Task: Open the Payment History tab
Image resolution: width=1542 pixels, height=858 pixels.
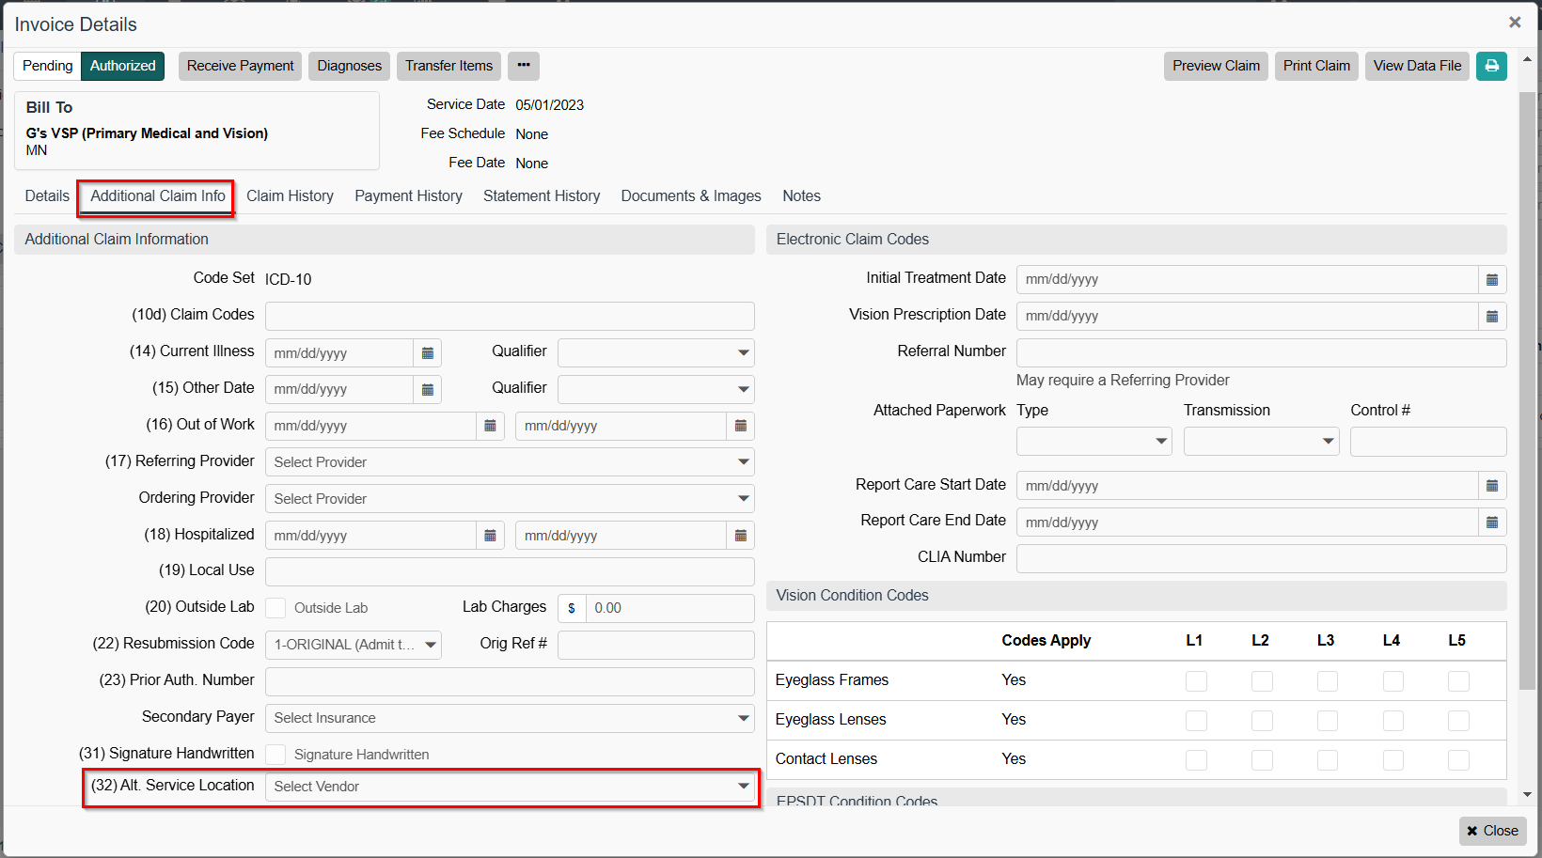Action: (x=408, y=196)
